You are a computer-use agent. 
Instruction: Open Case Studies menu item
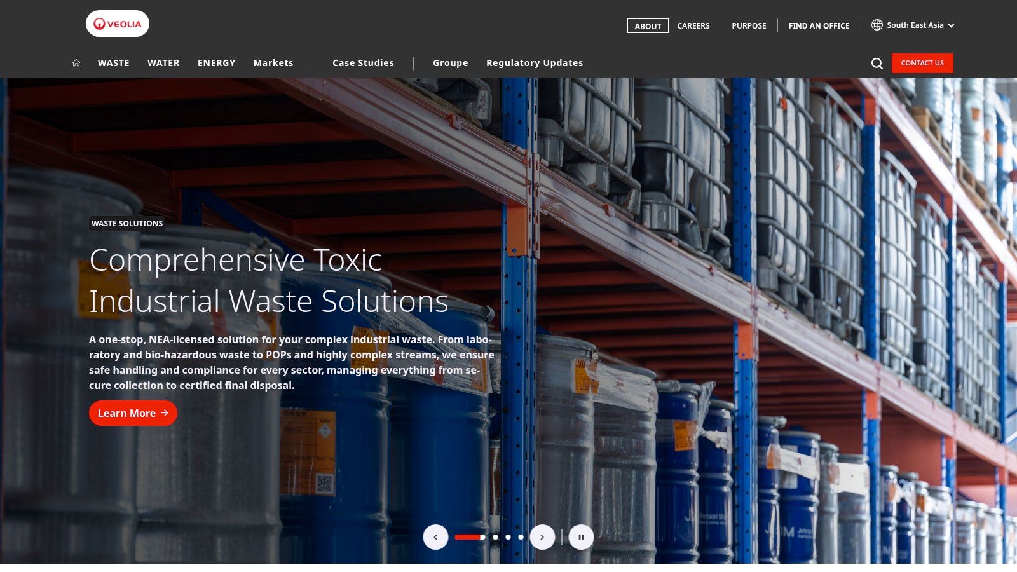(363, 63)
